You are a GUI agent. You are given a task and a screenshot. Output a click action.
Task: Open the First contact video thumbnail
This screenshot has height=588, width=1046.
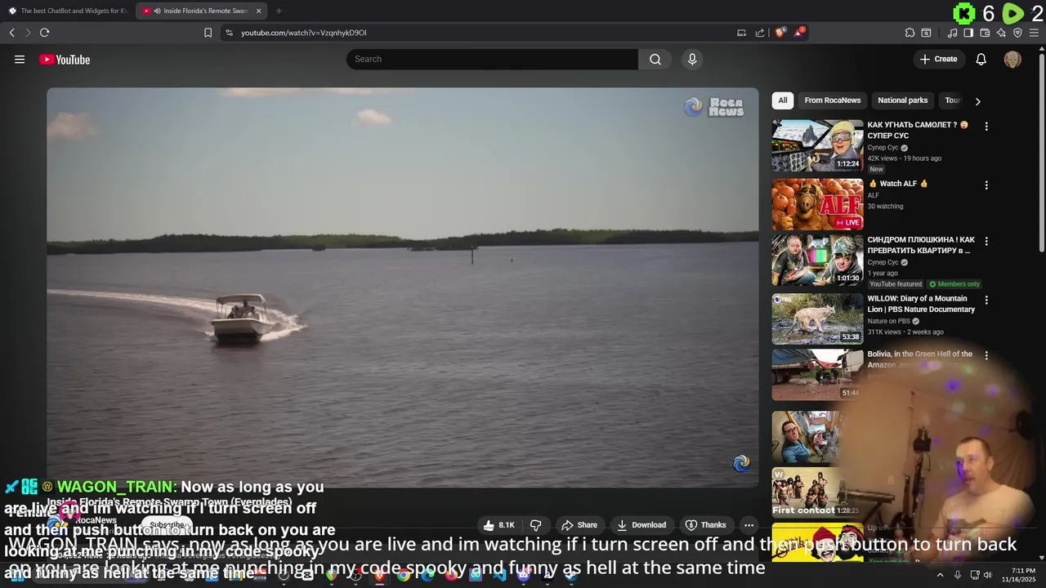click(817, 492)
